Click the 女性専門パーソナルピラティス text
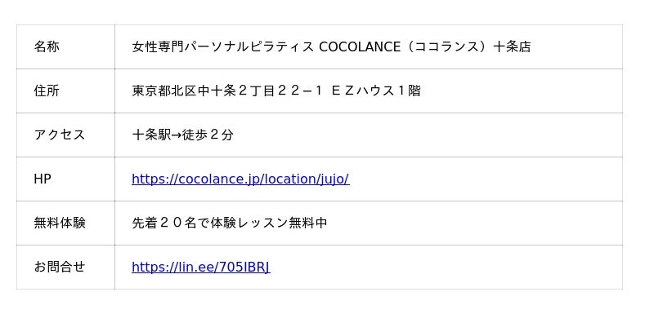Viewport: 654px width, 314px height. (x=223, y=46)
